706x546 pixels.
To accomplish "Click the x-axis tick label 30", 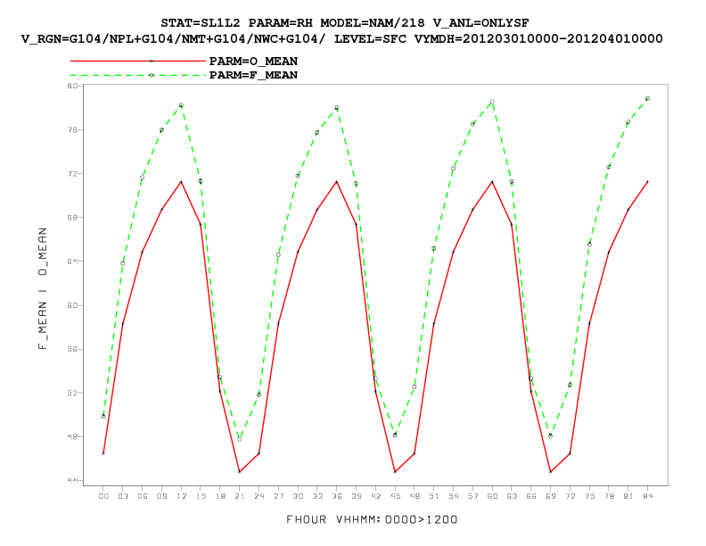I will point(298,496).
